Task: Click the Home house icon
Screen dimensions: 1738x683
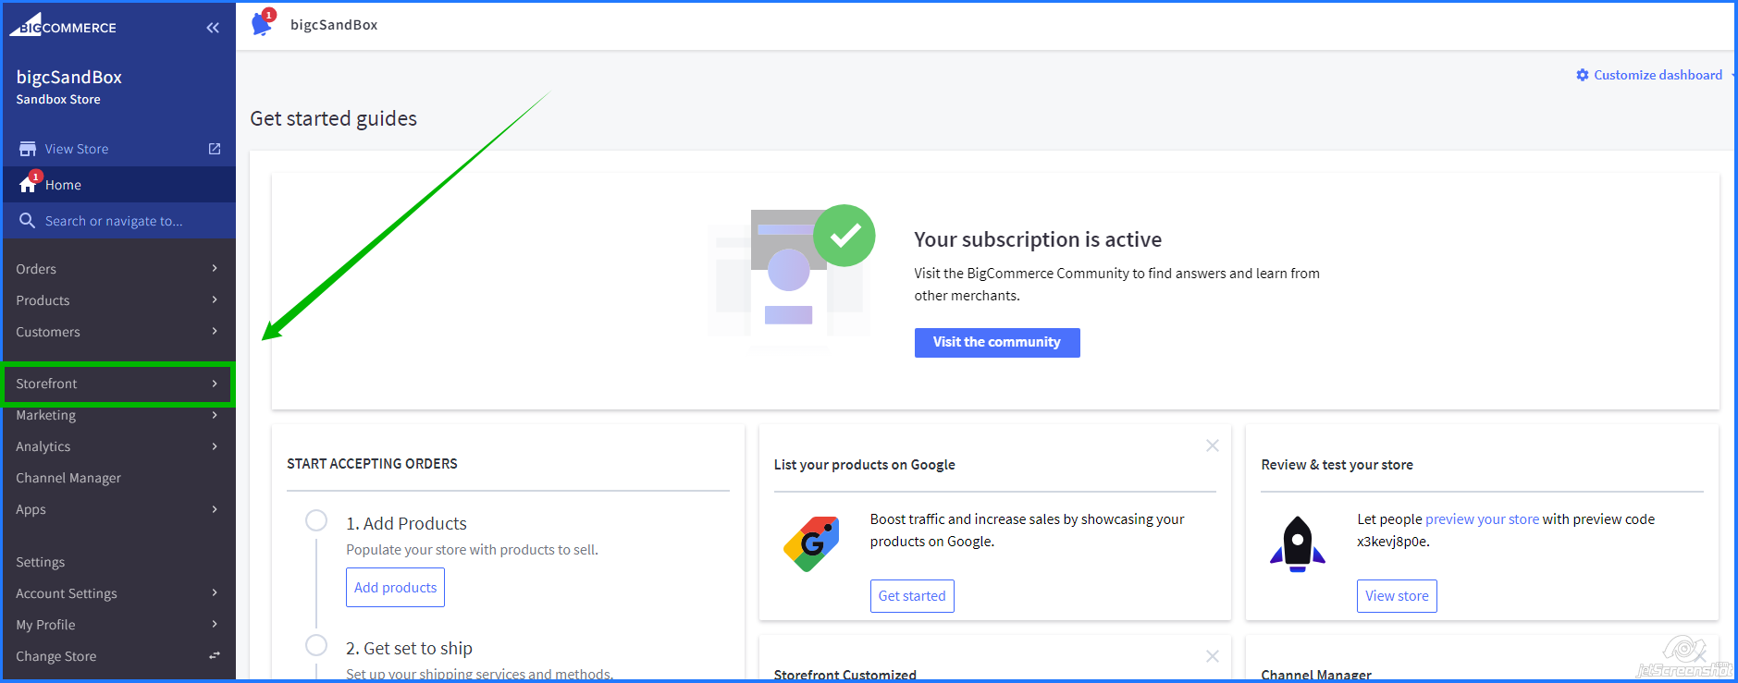Action: click(28, 185)
